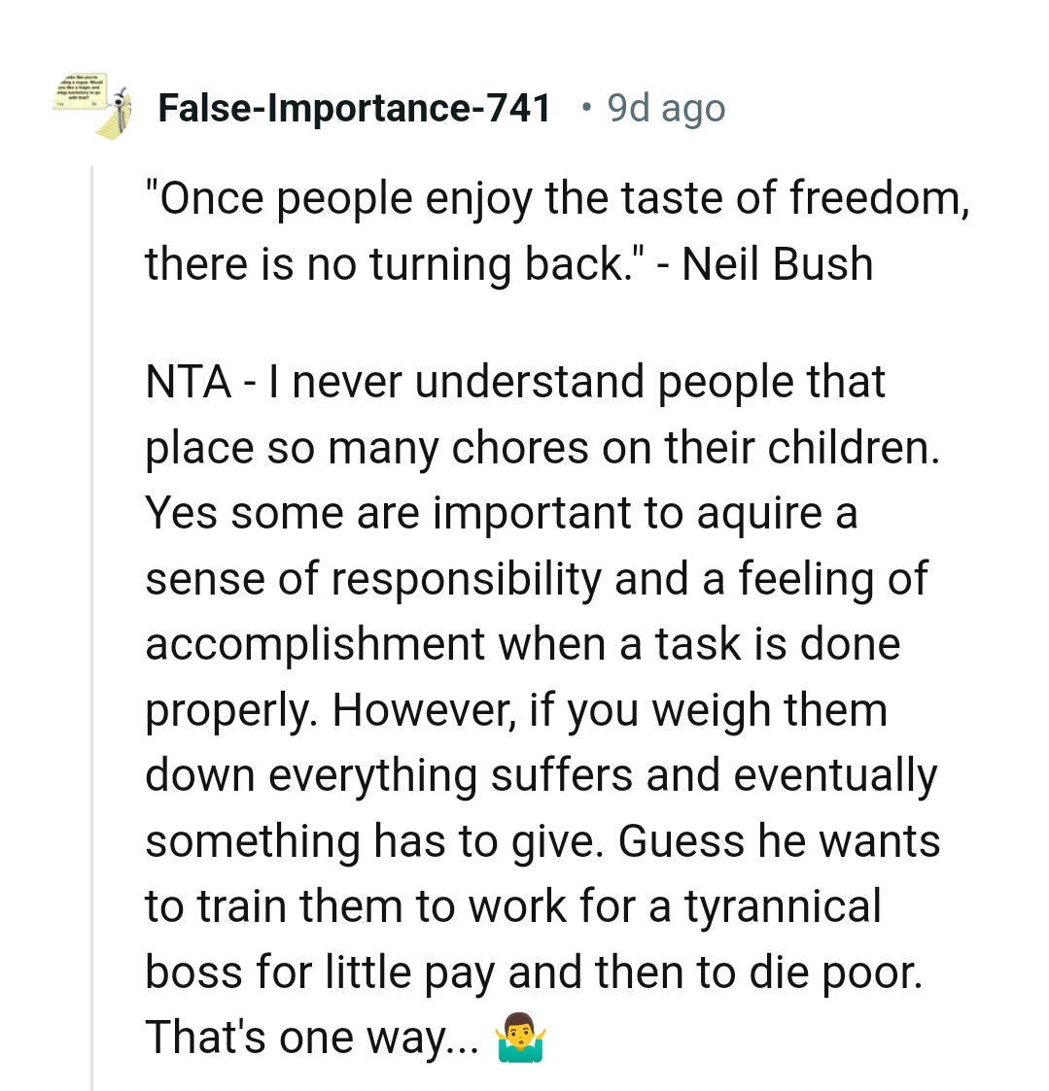Click the line "properly. However, if you weigh them"

pos(515,710)
